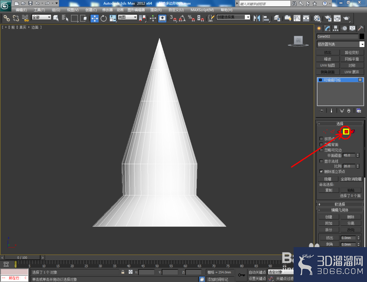367x282 pixels.
Task: Toggle the Percent Snap icon
Action: pyautogui.click(x=191, y=18)
